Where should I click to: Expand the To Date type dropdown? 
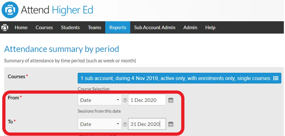coord(100,124)
